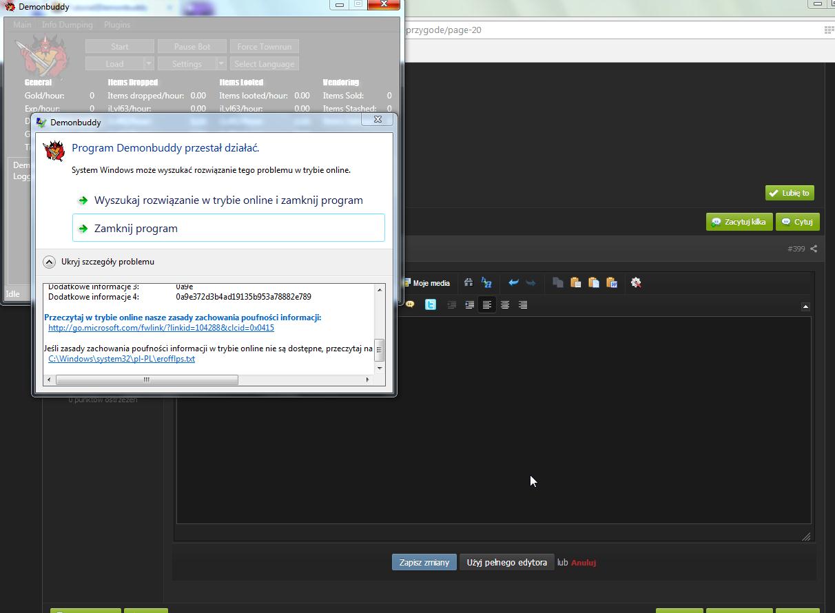Click the Demonbuddy demon icon in crash dialog
This screenshot has width=835, height=613.
coord(54,151)
